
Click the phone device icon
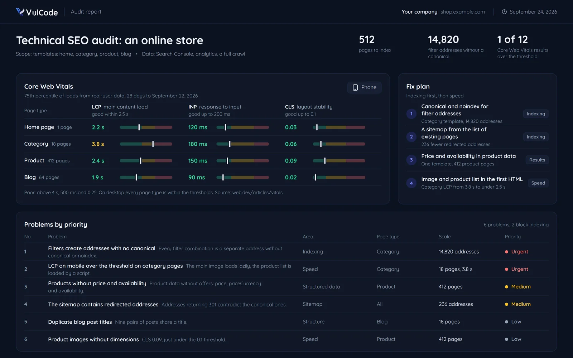click(355, 87)
